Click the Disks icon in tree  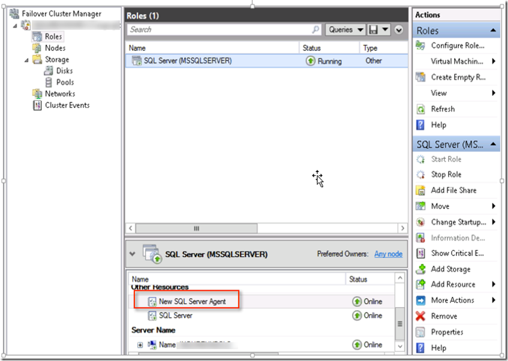tap(49, 71)
